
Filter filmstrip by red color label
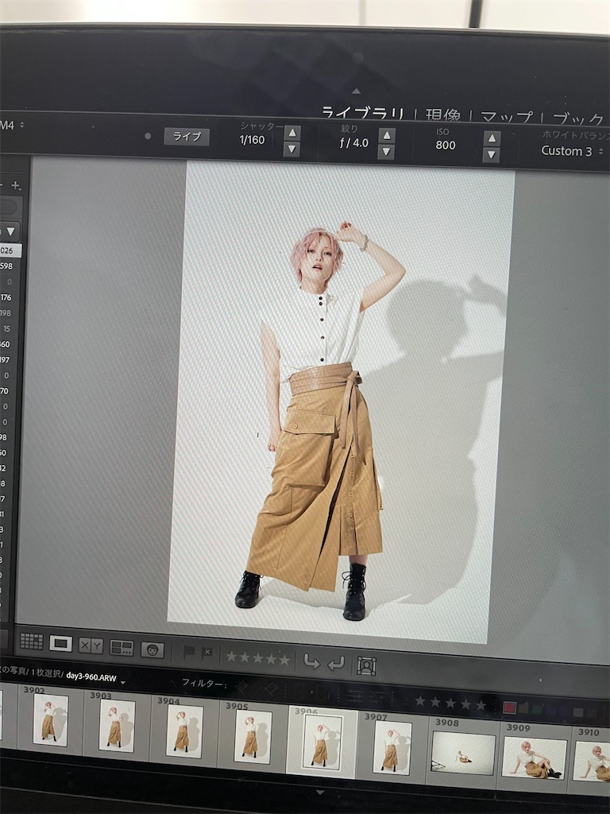[509, 707]
